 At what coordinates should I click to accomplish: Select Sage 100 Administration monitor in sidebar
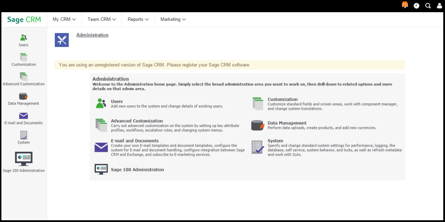click(x=23, y=159)
